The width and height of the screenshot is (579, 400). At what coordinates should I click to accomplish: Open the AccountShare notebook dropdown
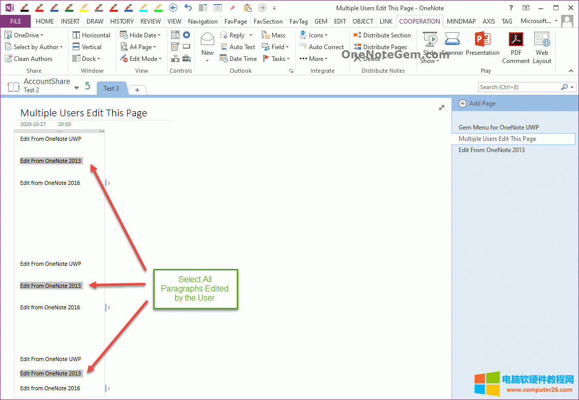[76, 88]
